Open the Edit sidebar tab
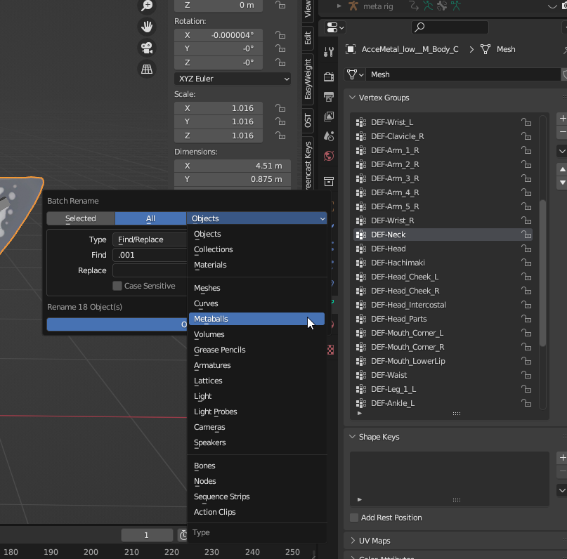567x559 pixels. coord(308,38)
